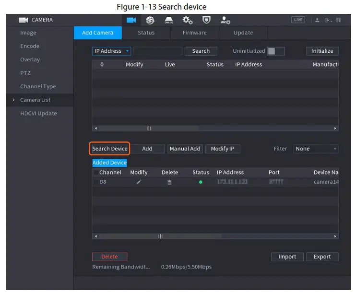Image resolution: width=356 pixels, height=293 pixels.
Task: Open HDCVI Update in the sidebar
Action: [38, 114]
